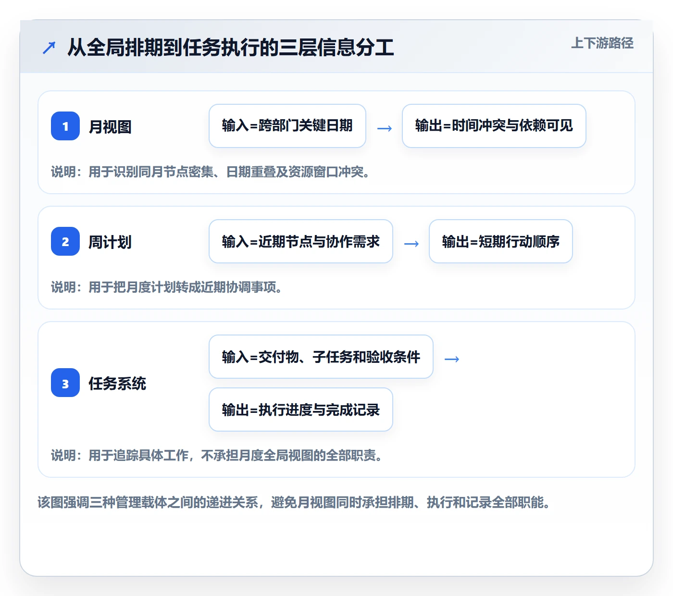Click the 输出=执行进度与完成记录 box
The width and height of the screenshot is (673, 596).
[301, 410]
